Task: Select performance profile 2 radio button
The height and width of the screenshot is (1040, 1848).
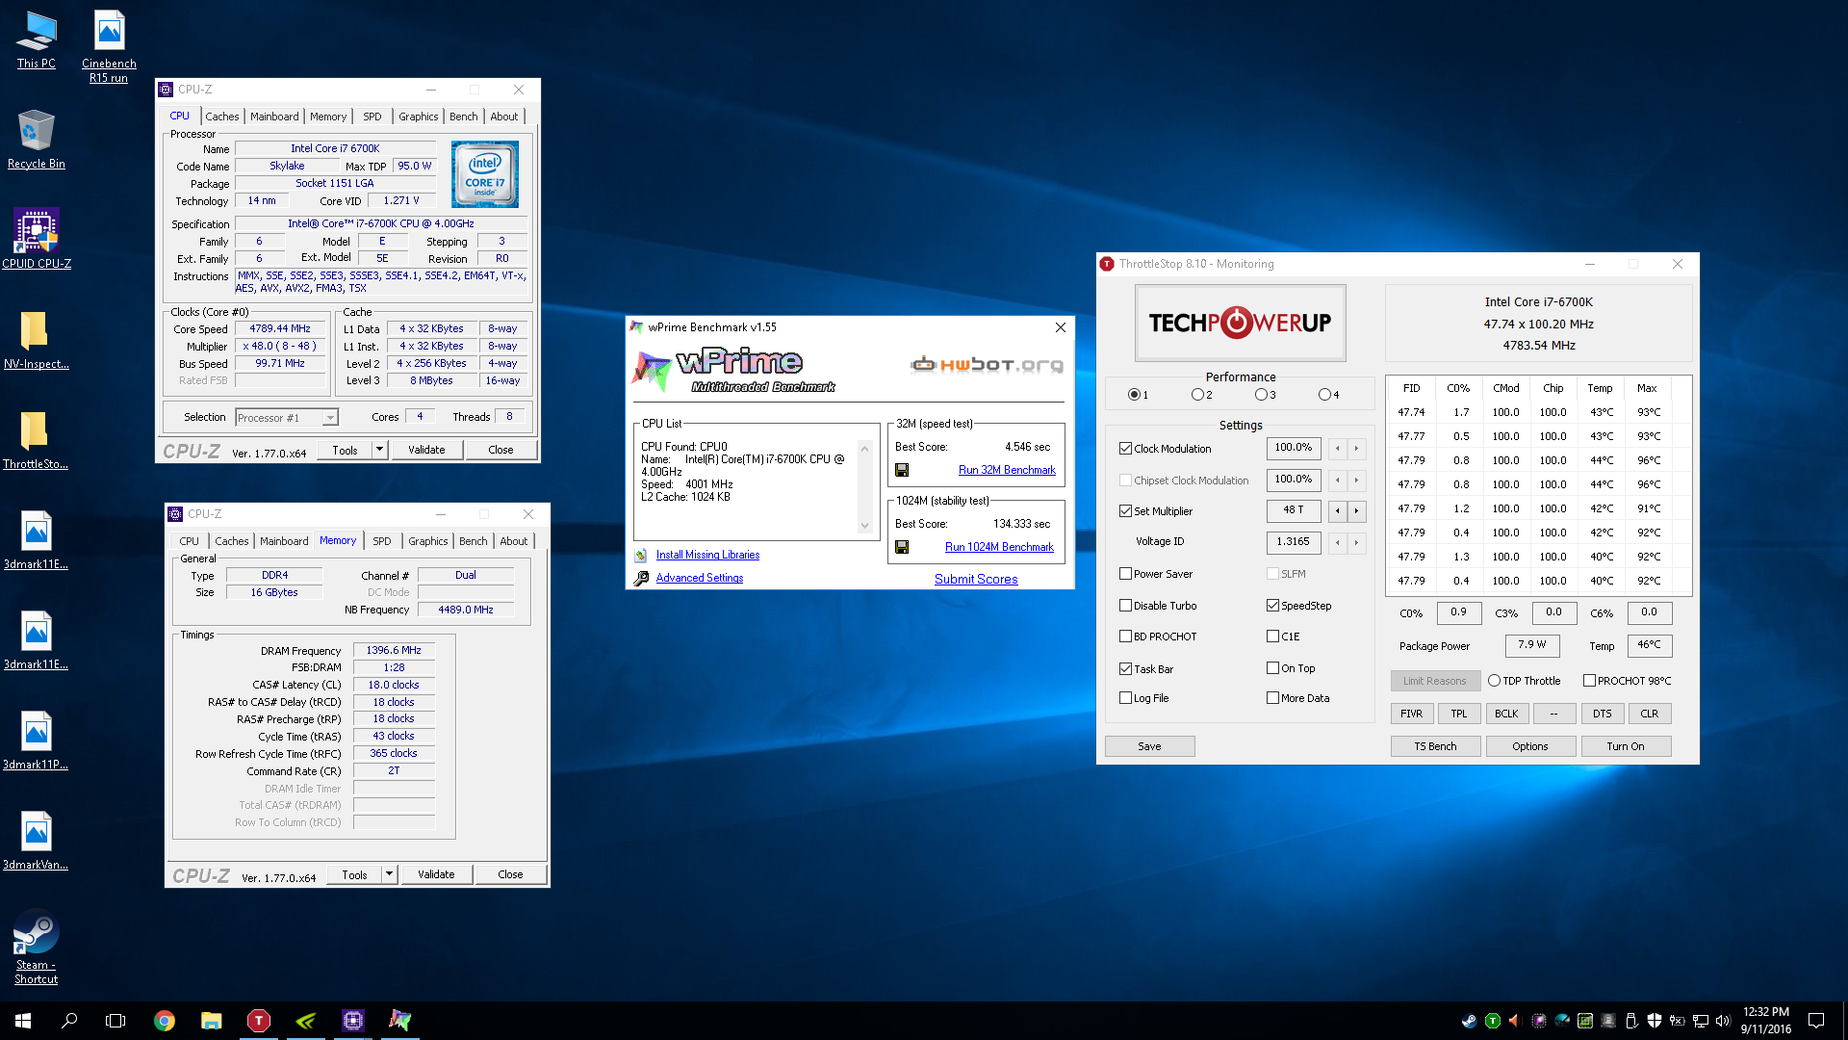Action: point(1197,395)
